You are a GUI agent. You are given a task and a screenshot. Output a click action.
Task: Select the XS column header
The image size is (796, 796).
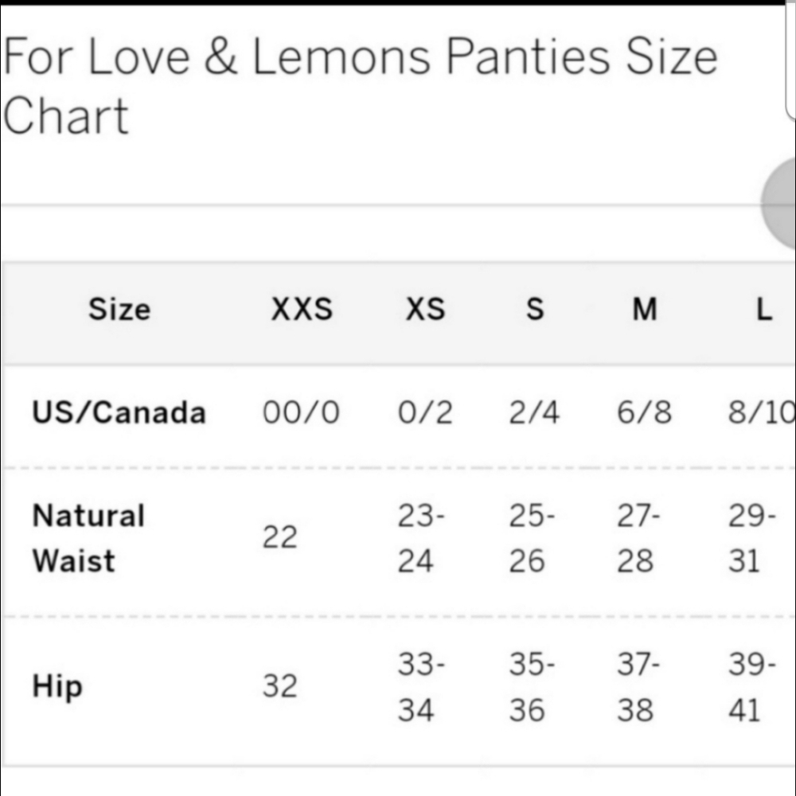click(425, 309)
